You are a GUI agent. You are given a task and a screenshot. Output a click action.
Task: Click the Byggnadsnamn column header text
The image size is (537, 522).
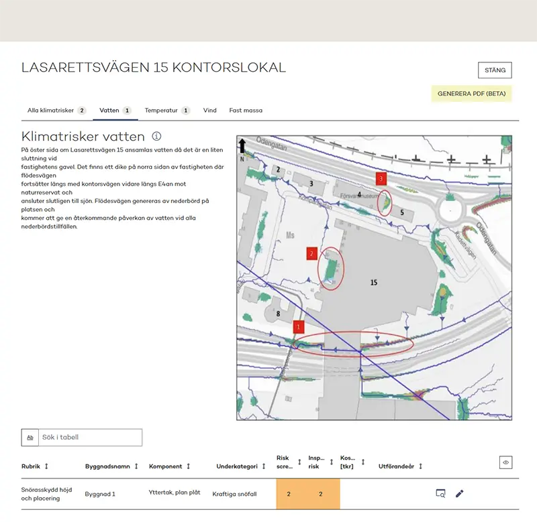[107, 466]
